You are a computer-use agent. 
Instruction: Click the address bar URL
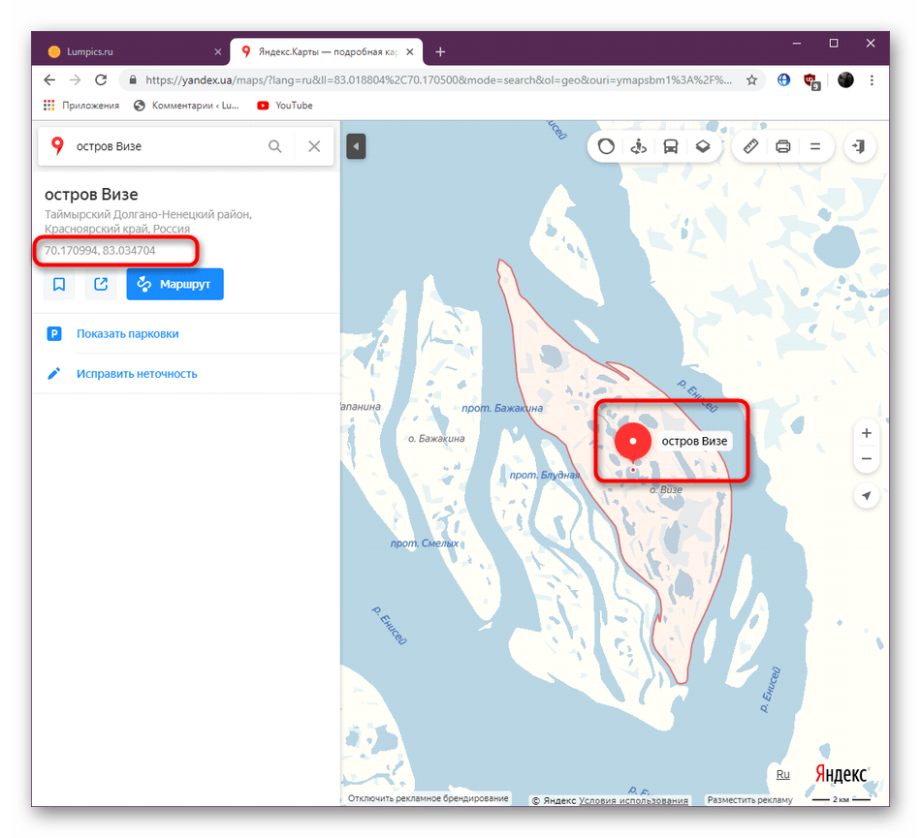[439, 79]
